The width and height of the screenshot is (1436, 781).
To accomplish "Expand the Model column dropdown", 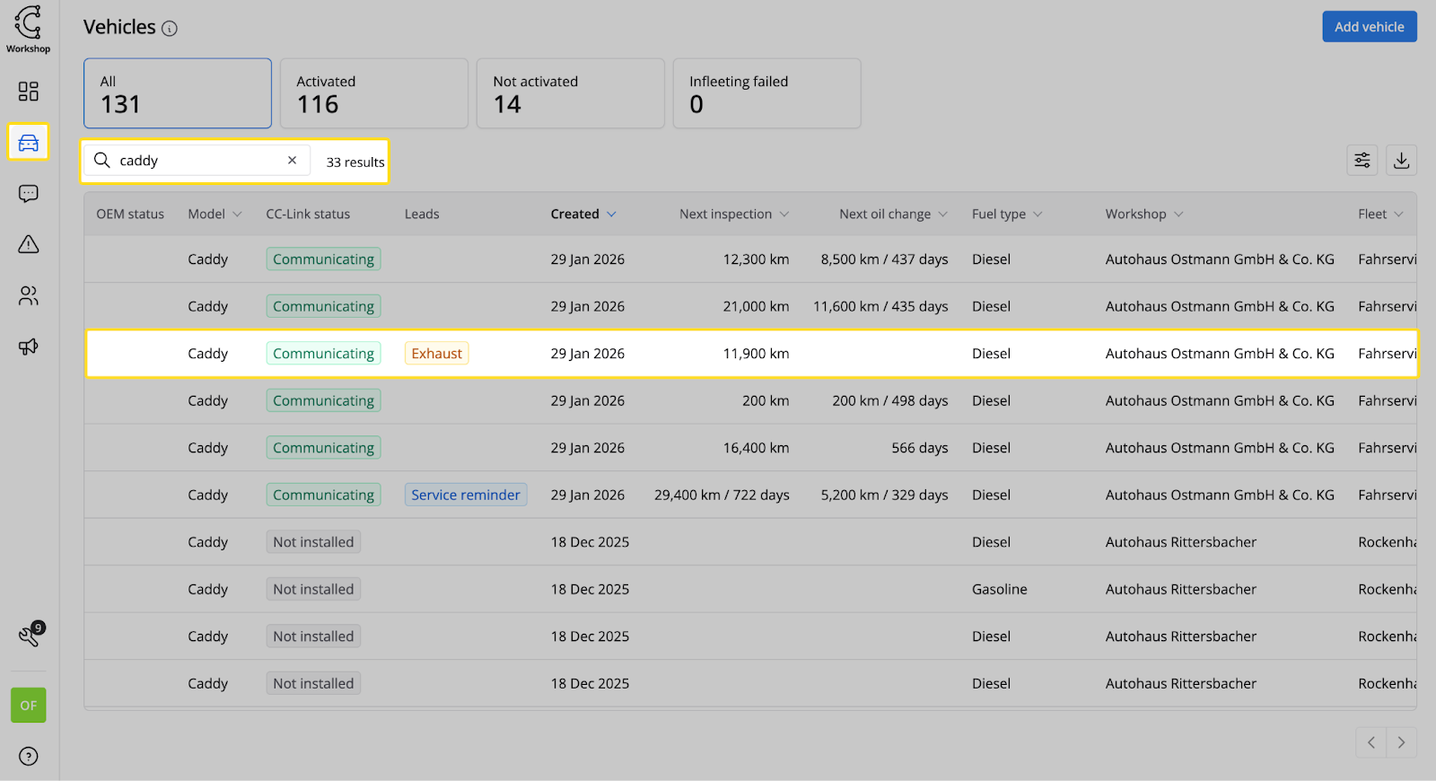I will click(237, 215).
